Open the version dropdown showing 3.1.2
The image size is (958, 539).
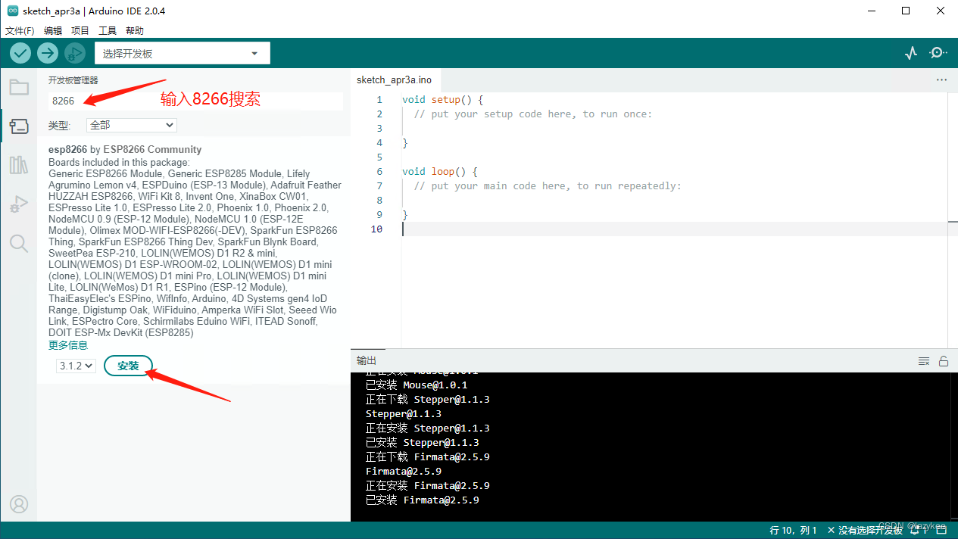point(75,365)
